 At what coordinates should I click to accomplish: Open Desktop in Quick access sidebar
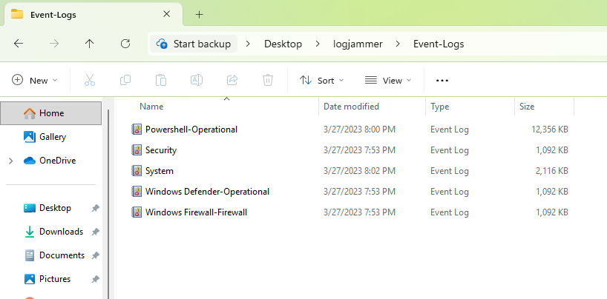pos(55,208)
